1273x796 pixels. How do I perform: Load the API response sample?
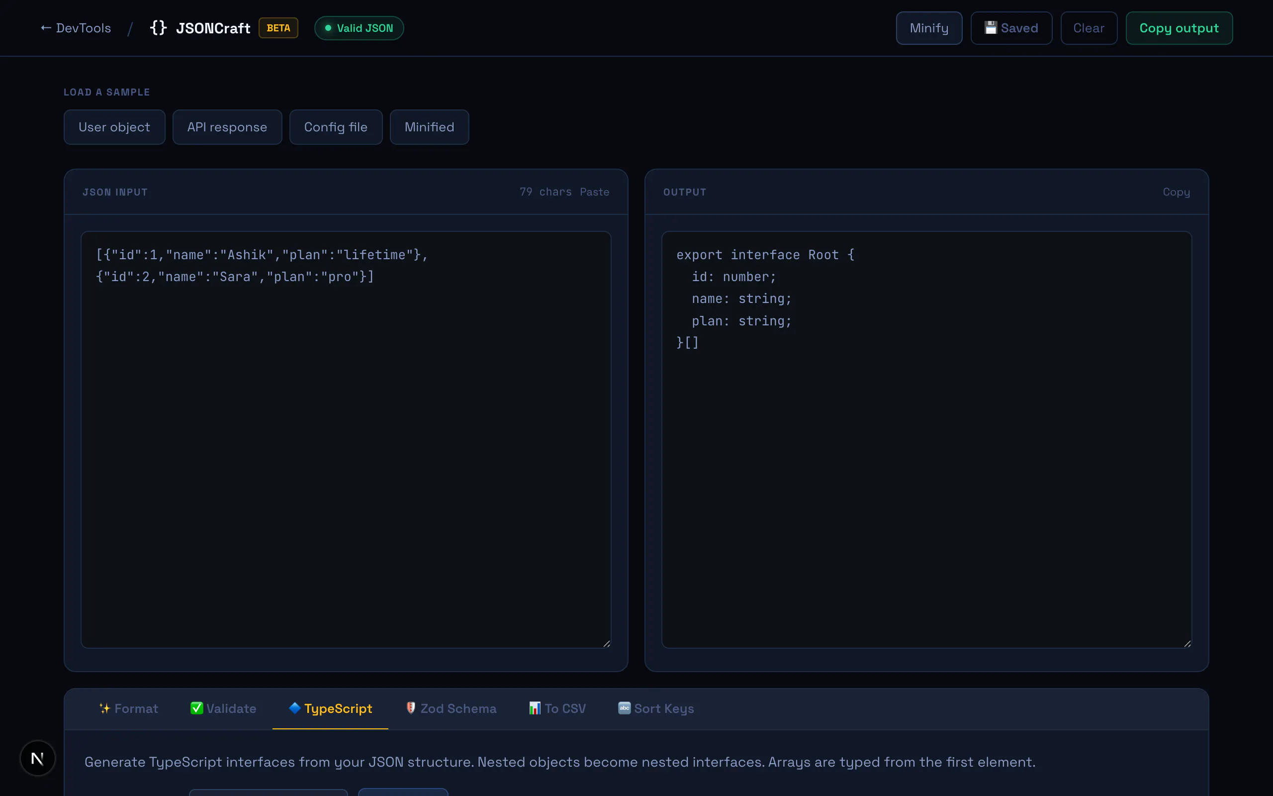coord(227,127)
